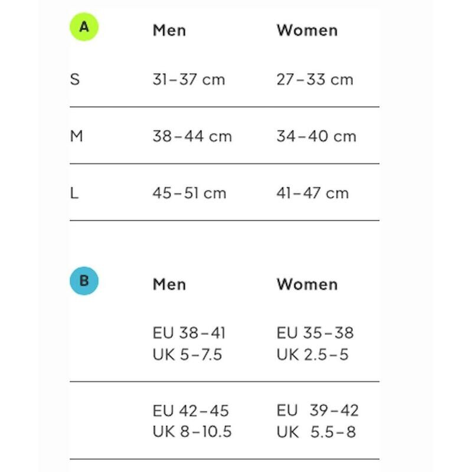472x472 pixels.
Task: Select the Women header in table A
Action: click(x=307, y=30)
